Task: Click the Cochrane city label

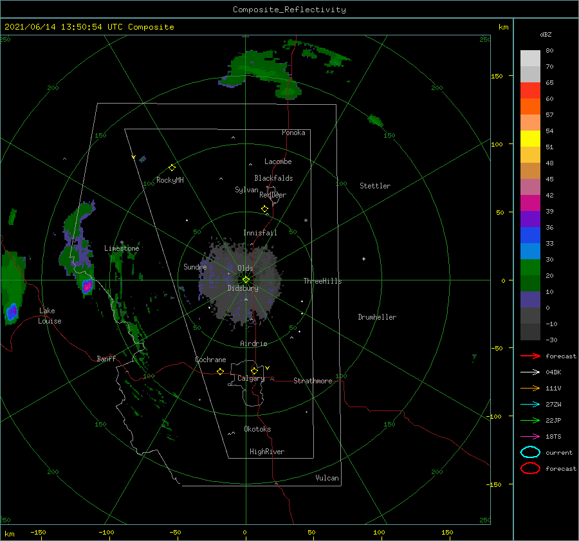Action: pos(210,360)
